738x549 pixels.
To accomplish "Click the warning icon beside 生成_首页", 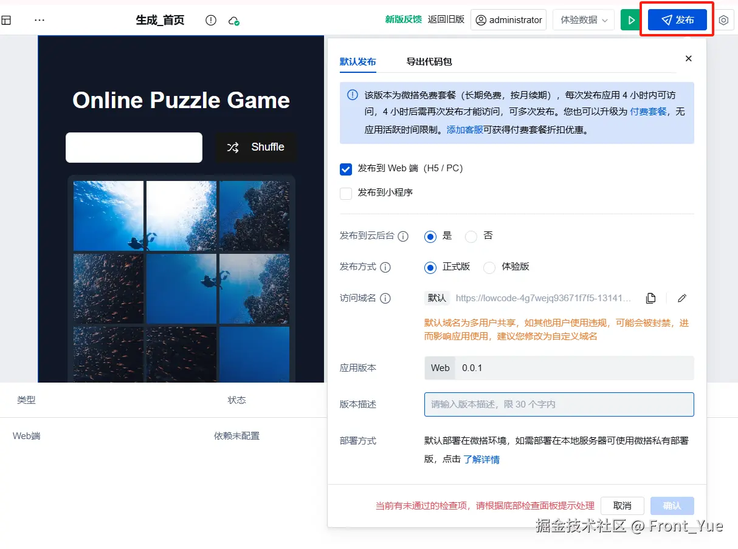I will [x=210, y=19].
